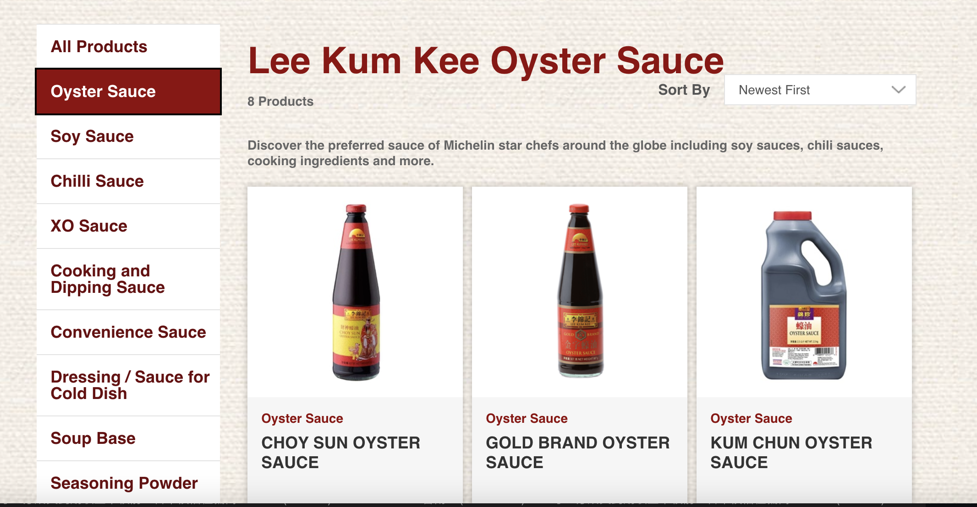Select the Oyster Sauce sidebar category
Image resolution: width=977 pixels, height=507 pixels.
pyautogui.click(x=128, y=92)
